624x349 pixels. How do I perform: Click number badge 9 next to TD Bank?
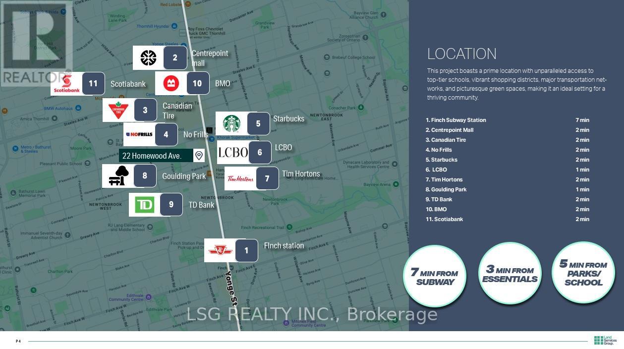click(171, 205)
